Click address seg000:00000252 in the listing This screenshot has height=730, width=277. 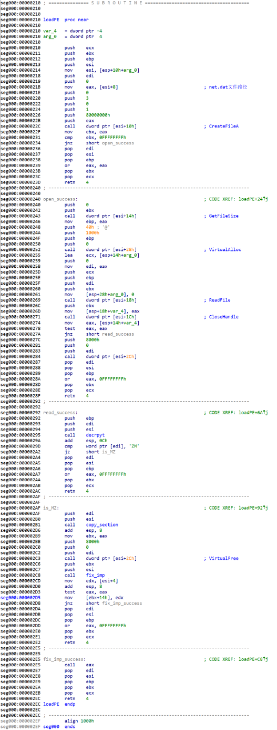click(20, 250)
